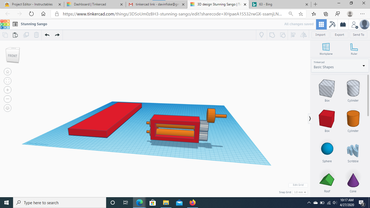
Task: Open the design list icon beside Stunning Sango
Action: (15, 24)
